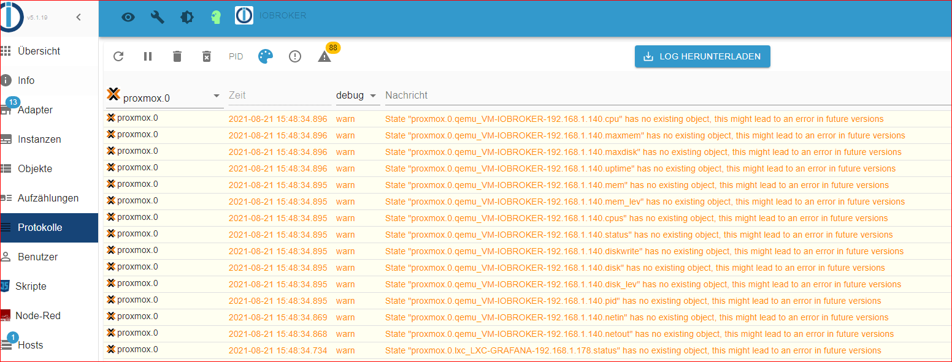Navigate to Objekte
The image size is (952, 362).
(x=49, y=168)
